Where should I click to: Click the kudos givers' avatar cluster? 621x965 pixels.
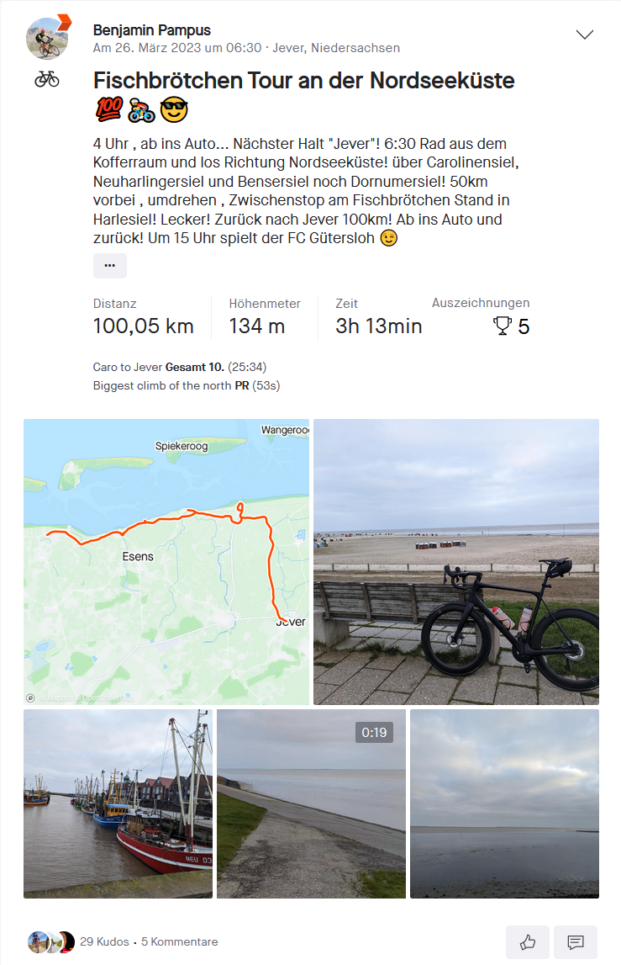point(50,942)
